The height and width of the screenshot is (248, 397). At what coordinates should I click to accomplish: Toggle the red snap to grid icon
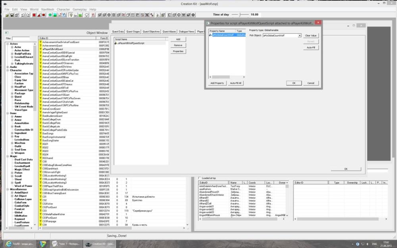[x=34, y=15]
